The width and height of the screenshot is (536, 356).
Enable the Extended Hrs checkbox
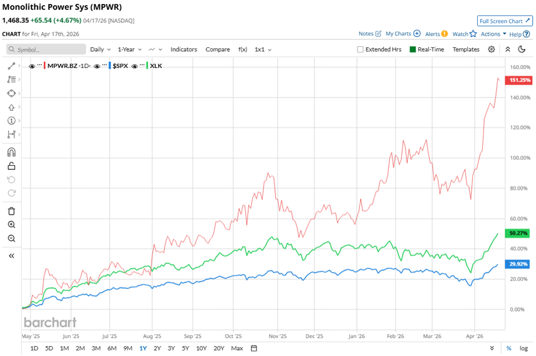pyautogui.click(x=360, y=49)
